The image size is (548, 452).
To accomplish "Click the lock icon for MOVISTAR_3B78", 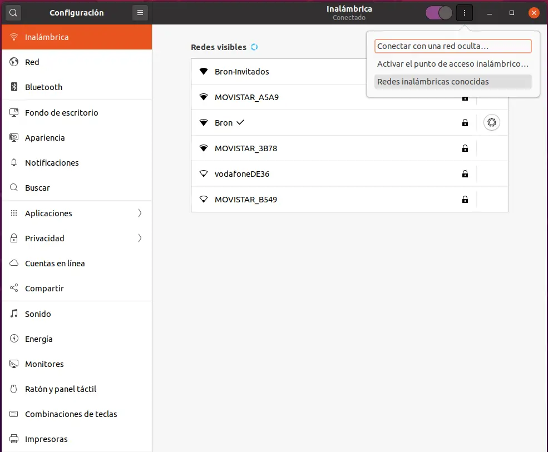I will pos(465,148).
